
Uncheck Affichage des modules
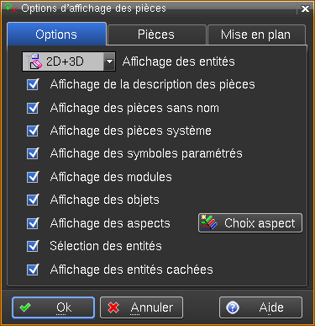click(33, 177)
